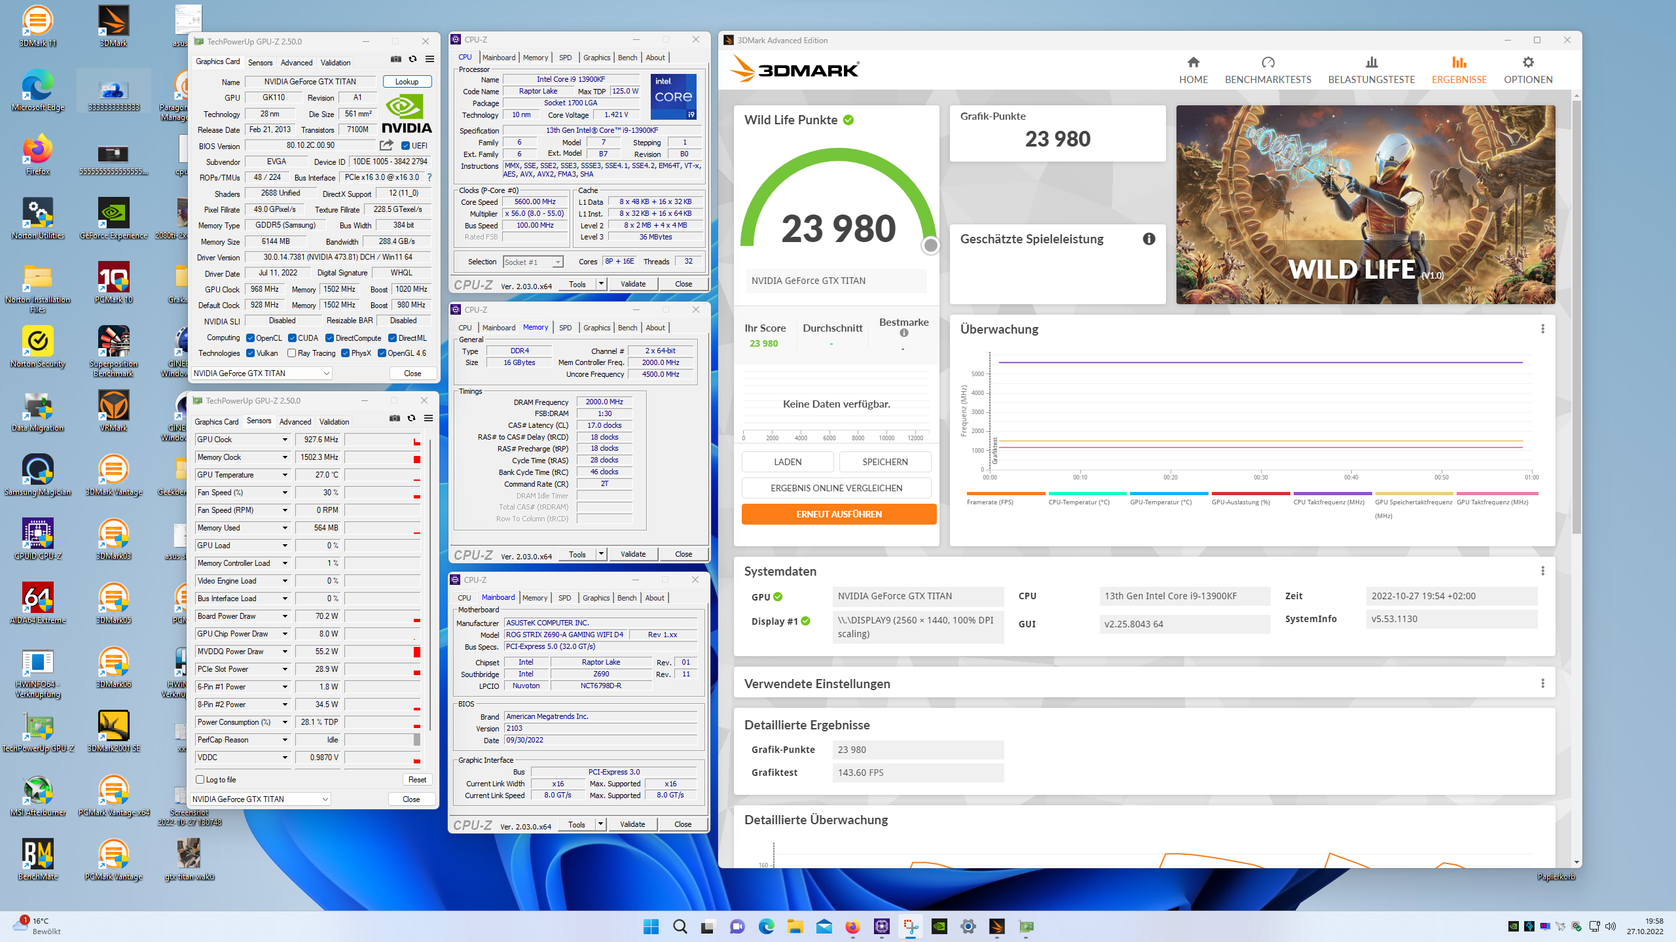Click 3DMark icon on the taskbar

tap(996, 926)
